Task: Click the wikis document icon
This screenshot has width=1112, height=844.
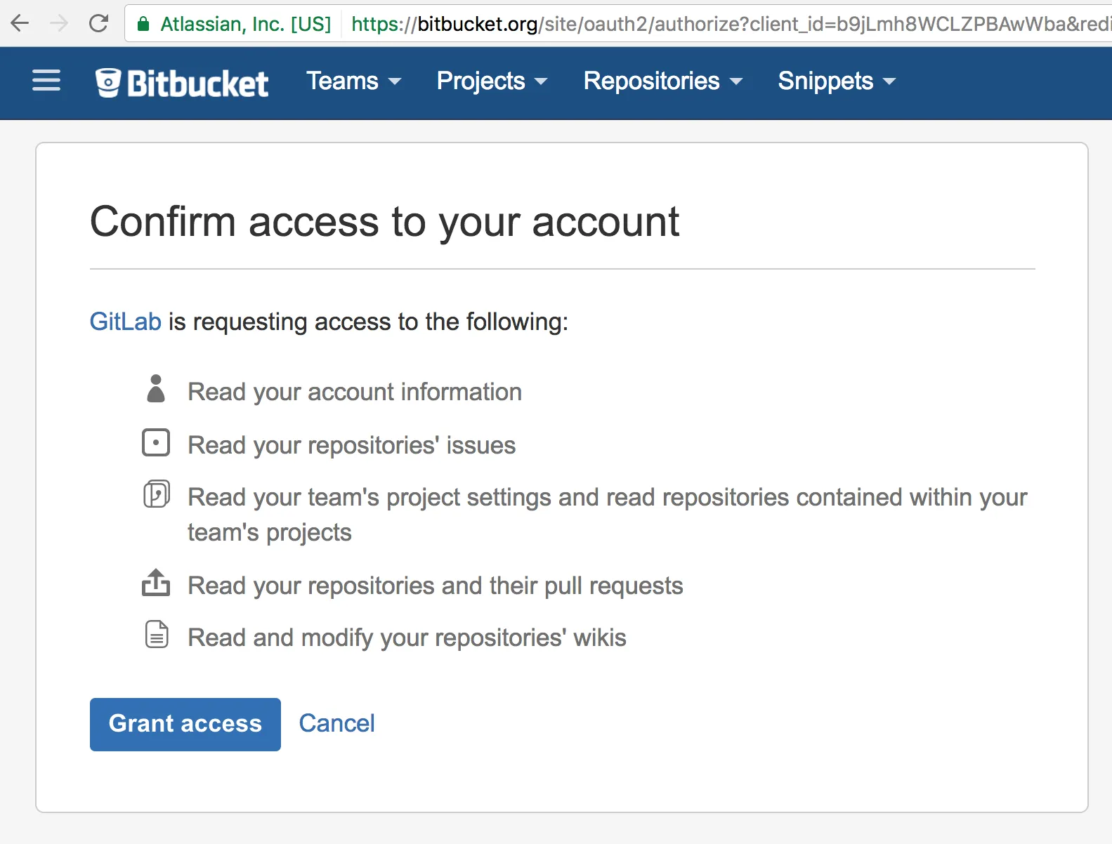Action: pos(156,635)
